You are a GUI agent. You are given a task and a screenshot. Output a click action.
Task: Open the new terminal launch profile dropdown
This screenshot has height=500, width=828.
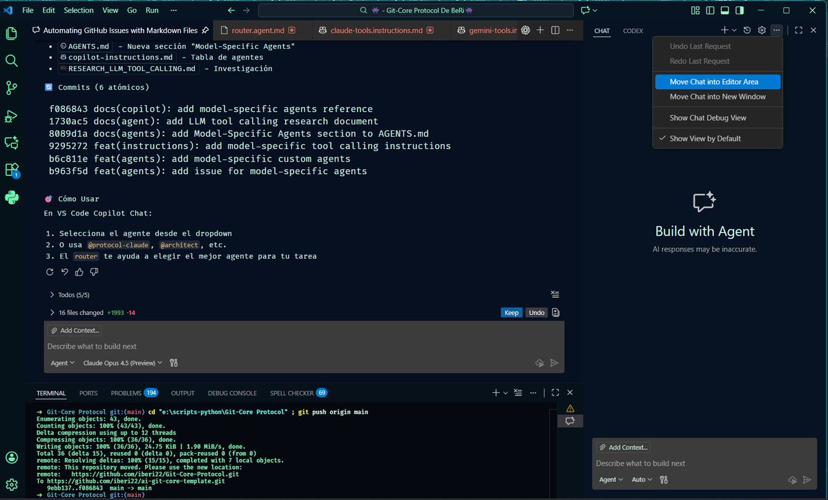point(506,392)
